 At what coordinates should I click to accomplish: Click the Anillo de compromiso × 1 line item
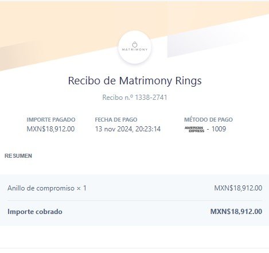(47, 188)
